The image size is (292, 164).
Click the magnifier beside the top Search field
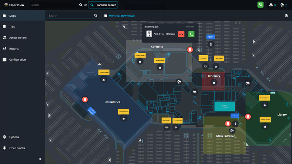[x=81, y=5]
